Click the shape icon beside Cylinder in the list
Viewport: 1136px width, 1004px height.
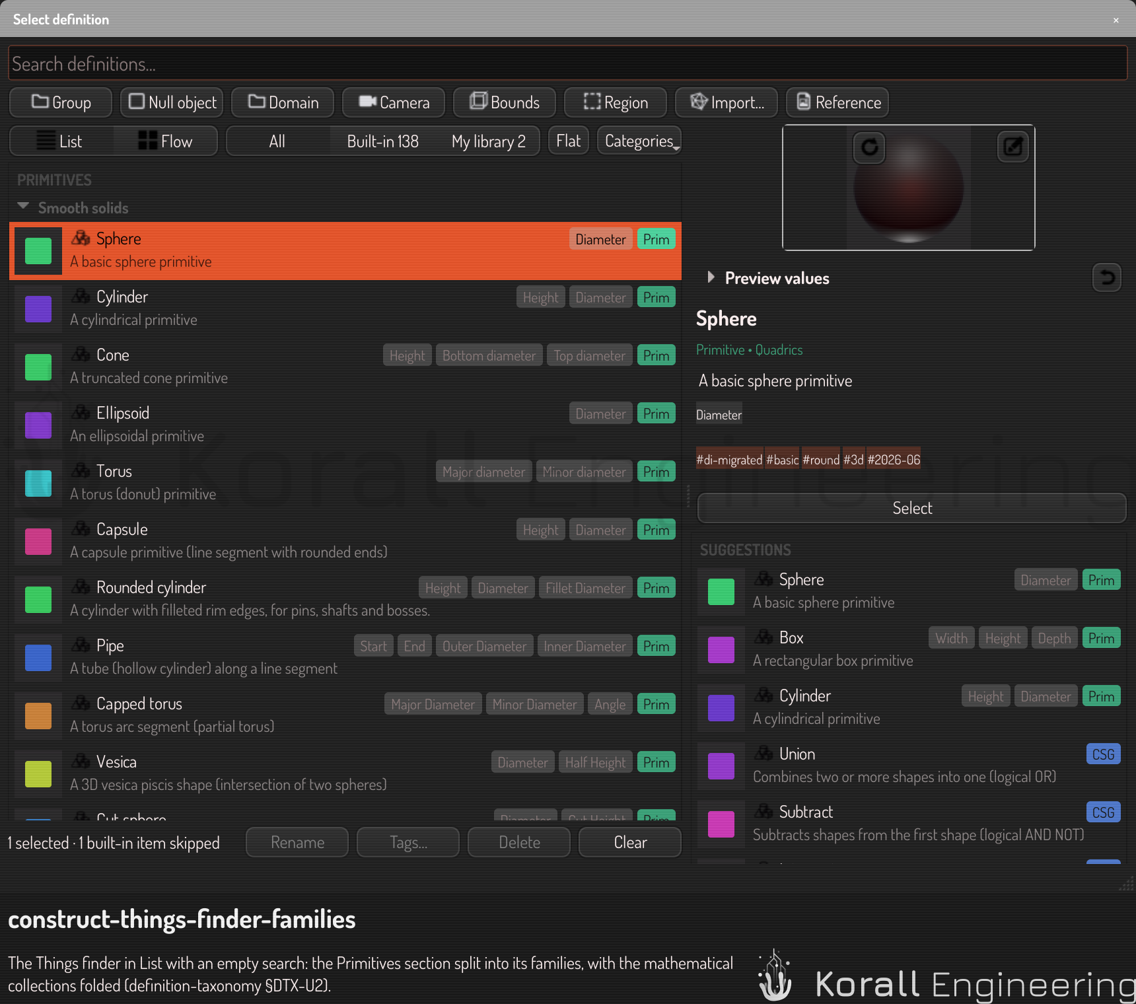click(81, 296)
